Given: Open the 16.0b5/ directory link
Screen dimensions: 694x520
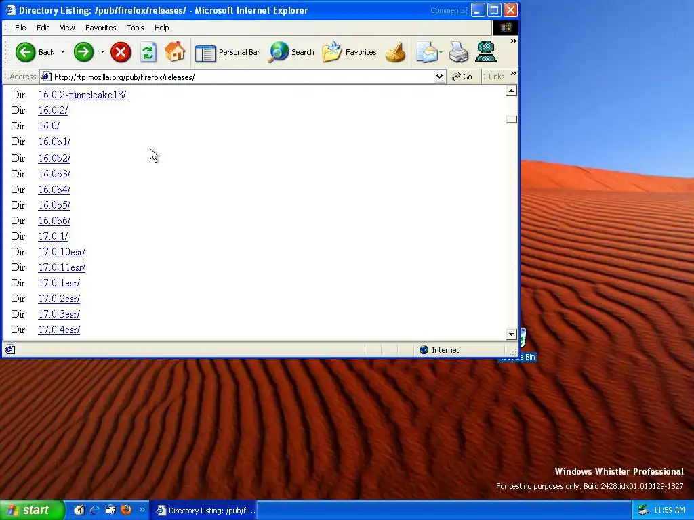Looking at the screenshot, I should pyautogui.click(x=54, y=205).
